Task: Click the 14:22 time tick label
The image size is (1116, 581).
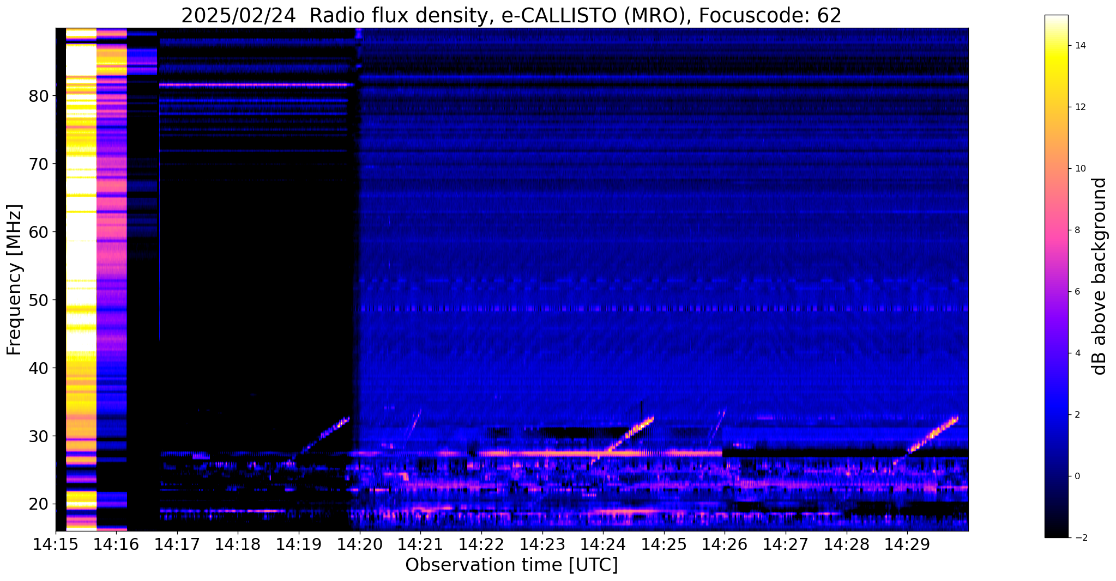Action: (481, 543)
